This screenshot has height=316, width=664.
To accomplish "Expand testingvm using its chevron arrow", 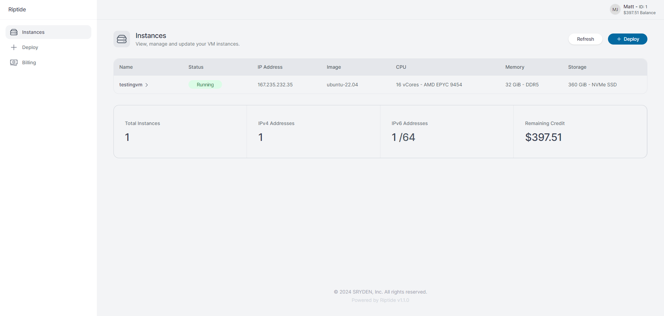I will (x=147, y=85).
